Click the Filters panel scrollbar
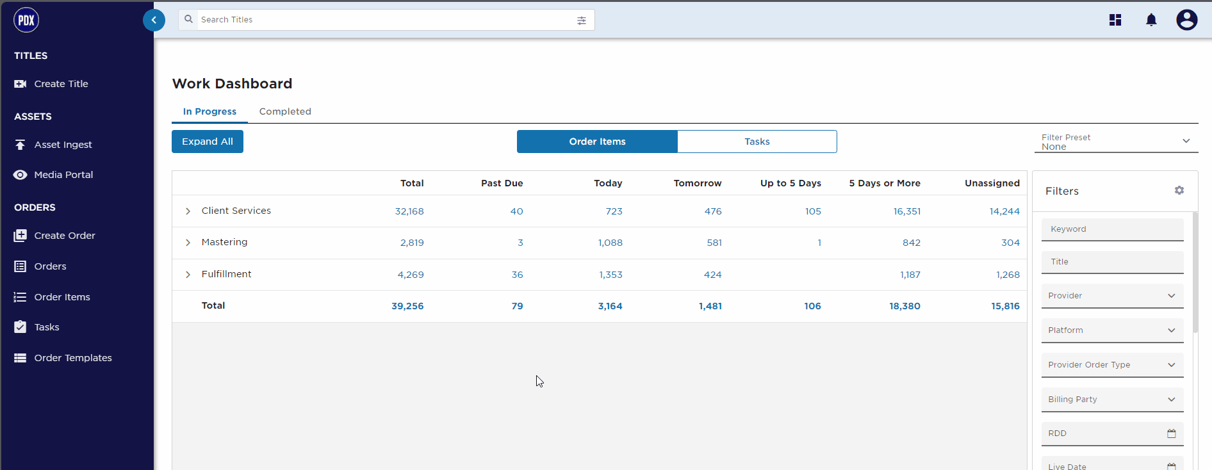 (1195, 272)
